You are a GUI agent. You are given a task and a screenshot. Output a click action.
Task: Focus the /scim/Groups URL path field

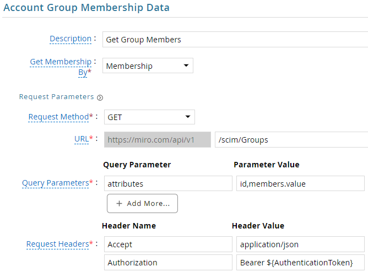tap(291, 139)
